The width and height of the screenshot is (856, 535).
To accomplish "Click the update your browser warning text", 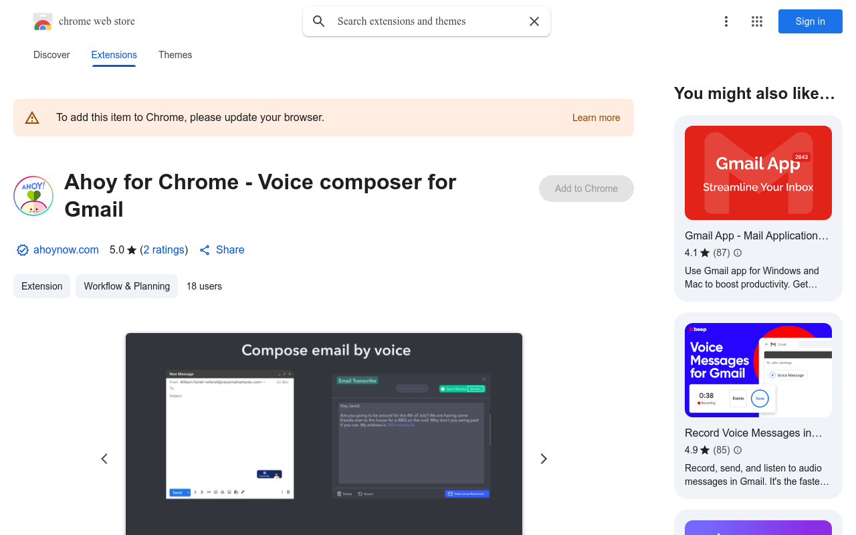I will click(x=190, y=118).
